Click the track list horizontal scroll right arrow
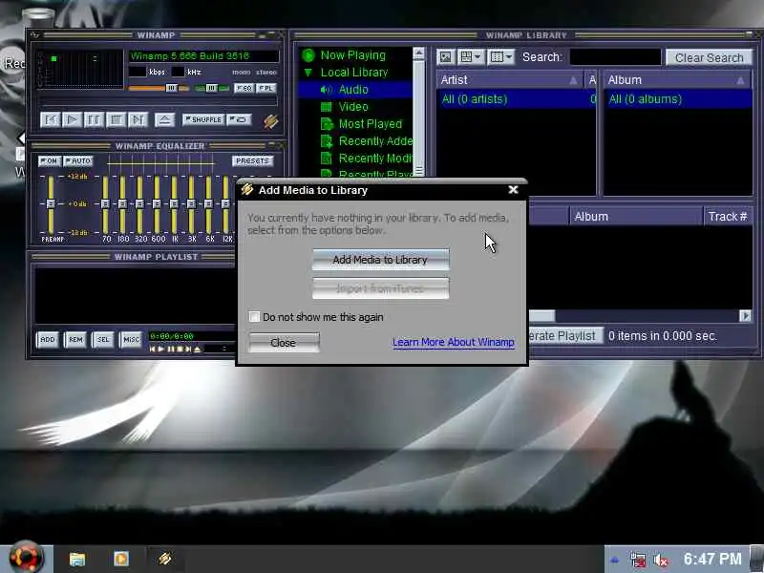The image size is (764, 573). [x=745, y=316]
